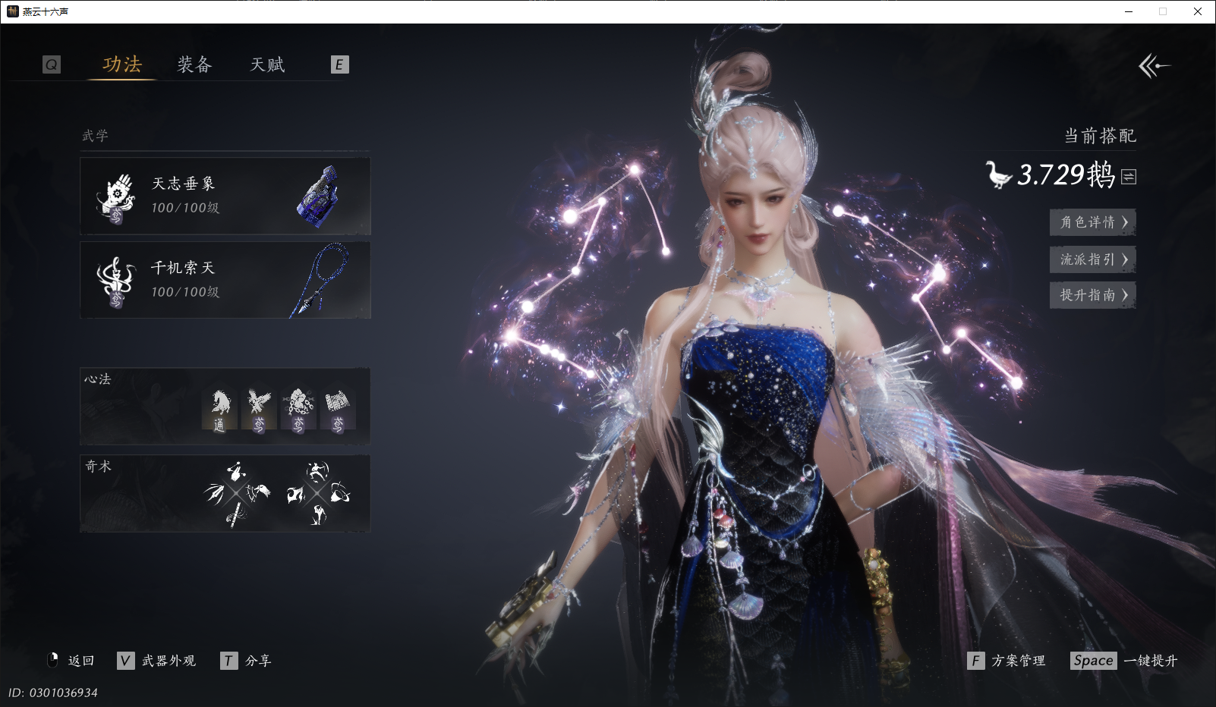
Task: Click the V key icon
Action: (126, 661)
